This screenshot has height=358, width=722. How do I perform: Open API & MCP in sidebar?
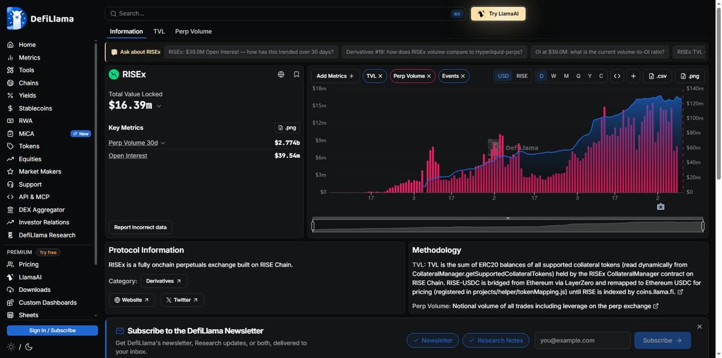34,197
